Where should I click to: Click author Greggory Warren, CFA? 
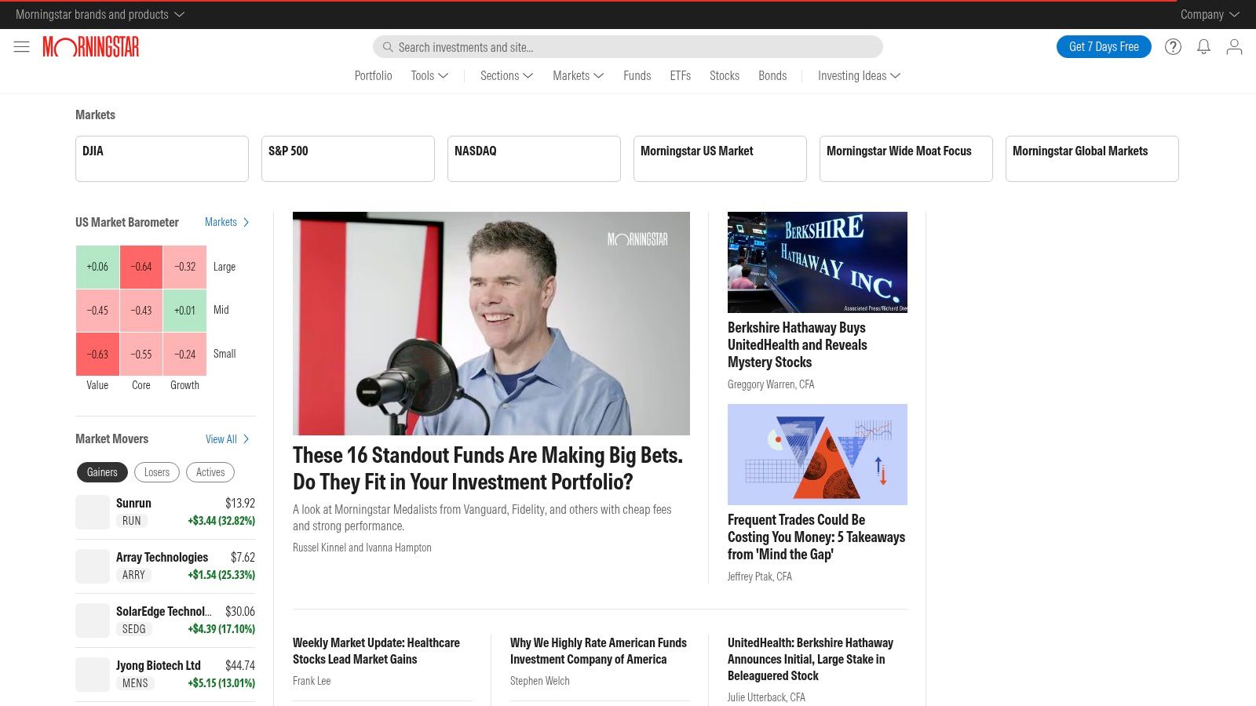coord(771,384)
